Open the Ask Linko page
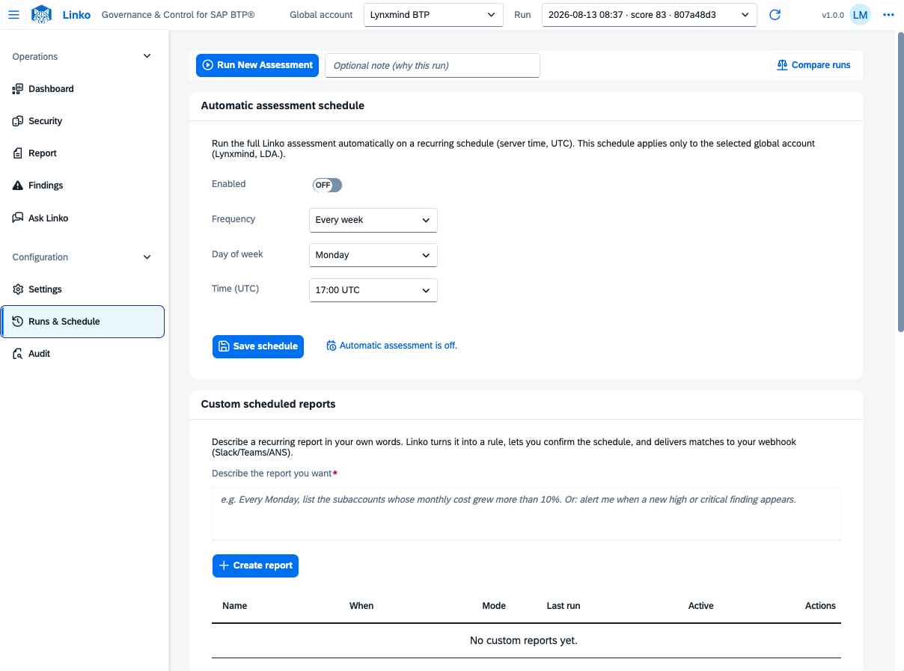 coord(82,218)
